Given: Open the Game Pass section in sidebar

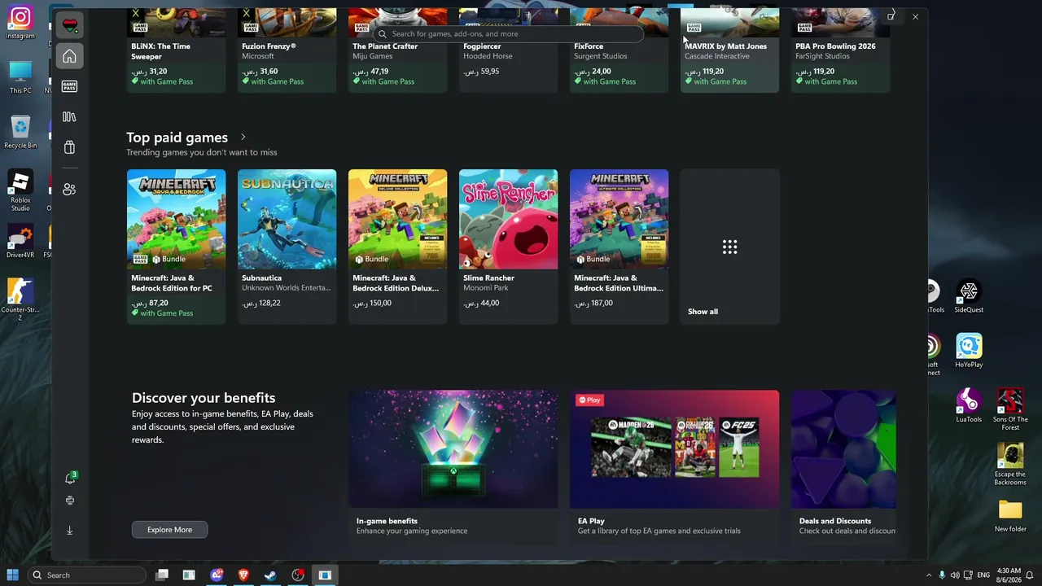Looking at the screenshot, I should 69,86.
